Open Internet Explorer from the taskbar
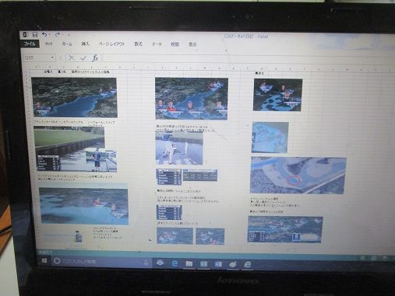This screenshot has height=296, width=395. point(248,264)
